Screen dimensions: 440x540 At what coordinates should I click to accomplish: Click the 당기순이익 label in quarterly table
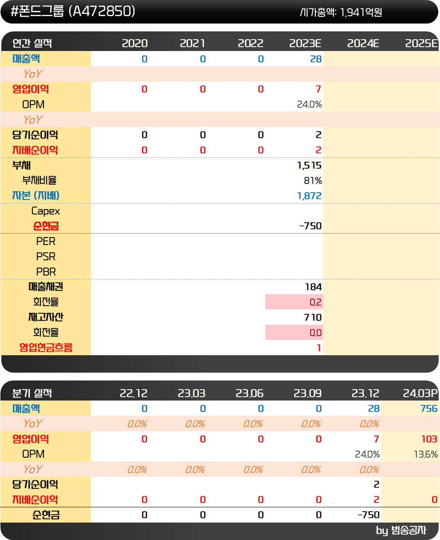(35, 484)
